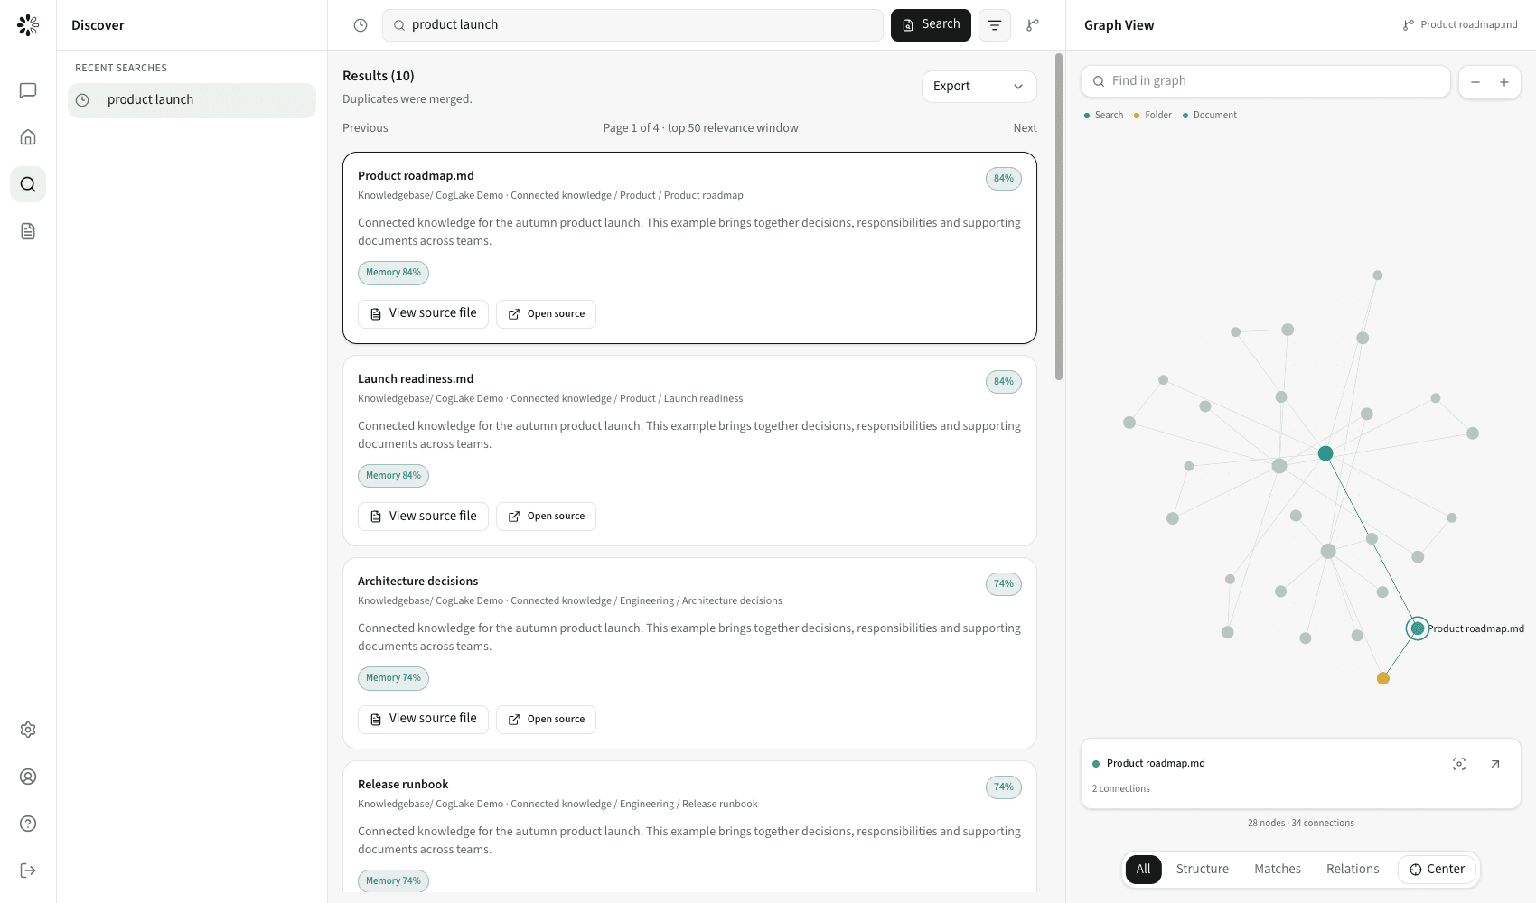
Task: Select the yellow folder graph node
Action: point(1383,678)
